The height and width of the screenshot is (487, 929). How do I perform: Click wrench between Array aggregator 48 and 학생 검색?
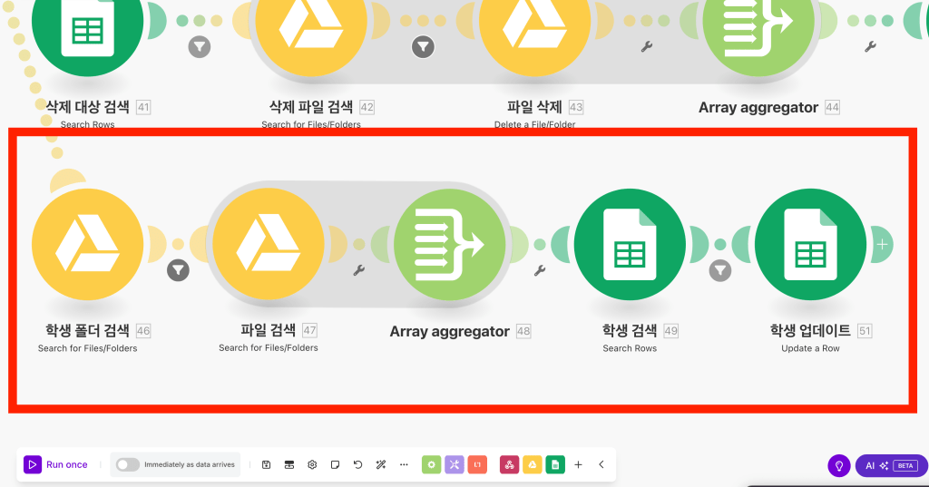540,271
